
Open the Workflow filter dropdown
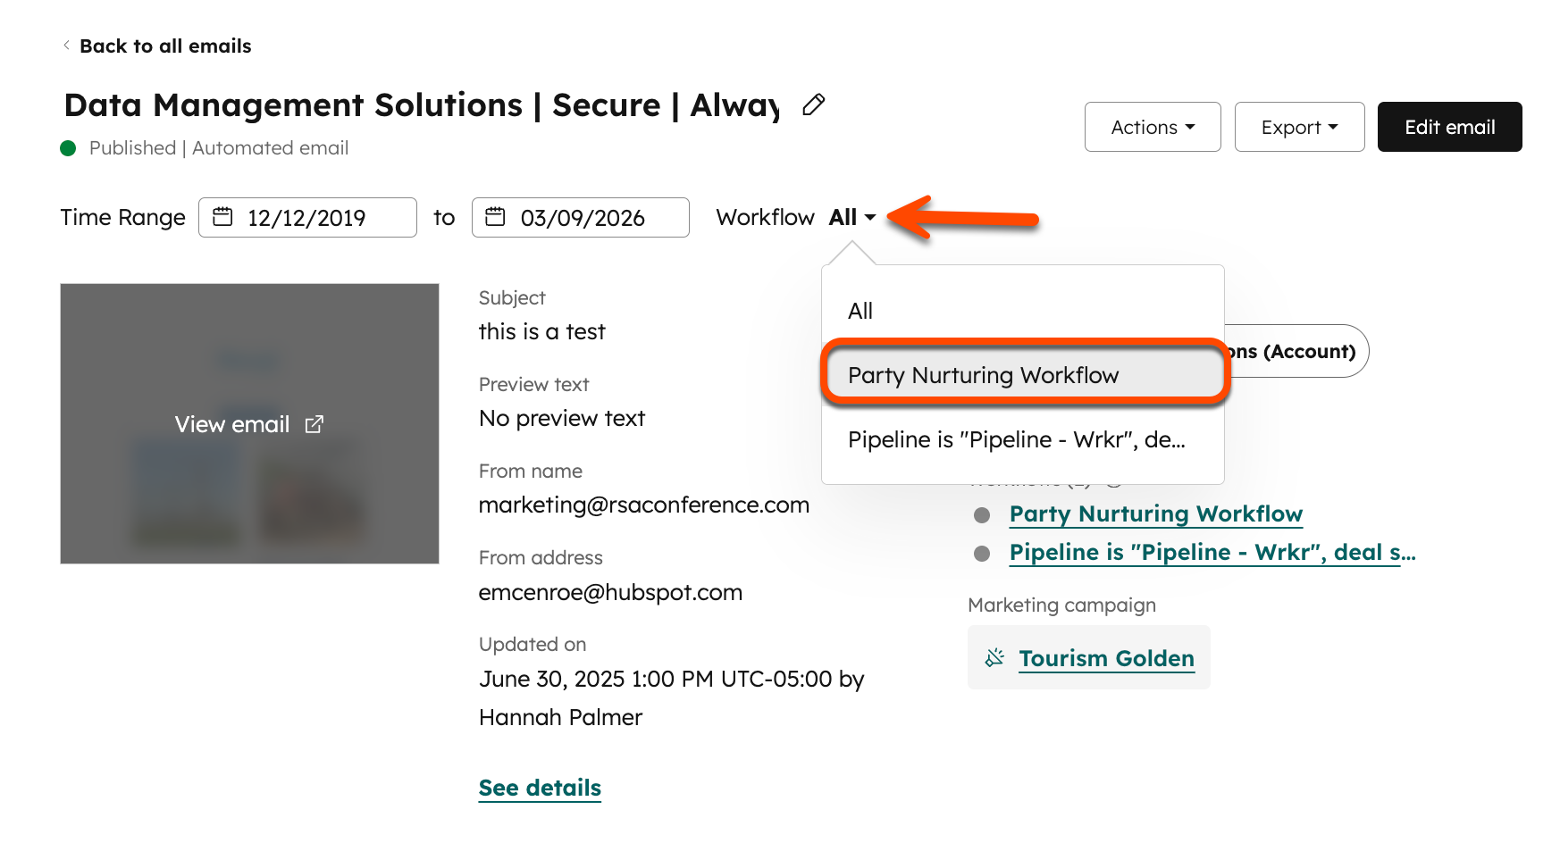pos(850,217)
